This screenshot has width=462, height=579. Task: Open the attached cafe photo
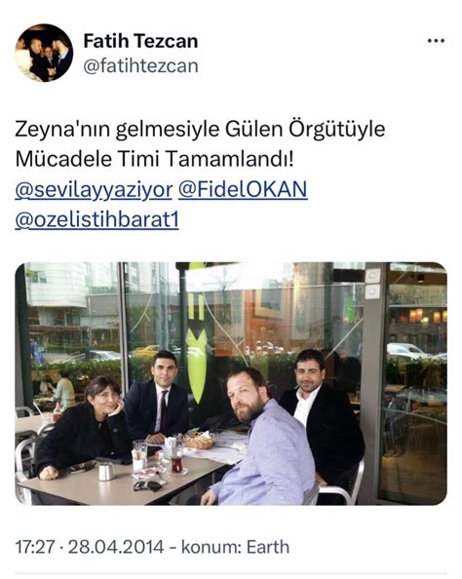pyautogui.click(x=231, y=383)
